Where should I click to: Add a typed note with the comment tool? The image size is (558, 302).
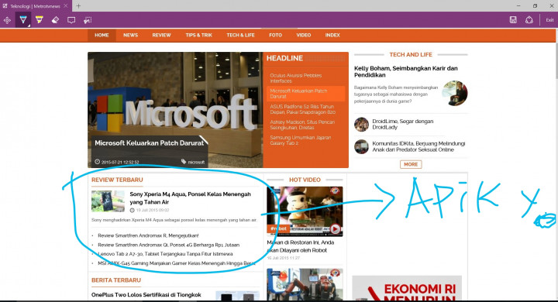(x=71, y=20)
